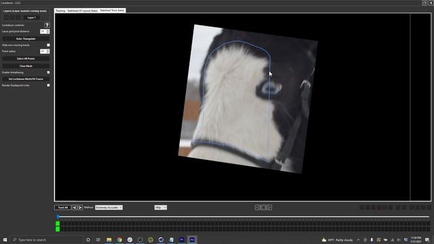Open the 540p resolution dropdown
The width and height of the screenshot is (434, 244).
161,207
